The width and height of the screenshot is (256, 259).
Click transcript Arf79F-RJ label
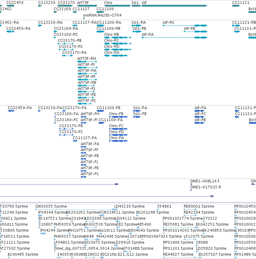(x=86, y=89)
